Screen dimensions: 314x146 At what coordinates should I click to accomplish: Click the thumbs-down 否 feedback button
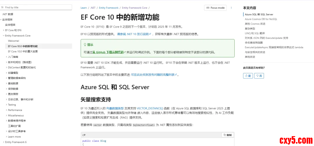tap(259, 76)
